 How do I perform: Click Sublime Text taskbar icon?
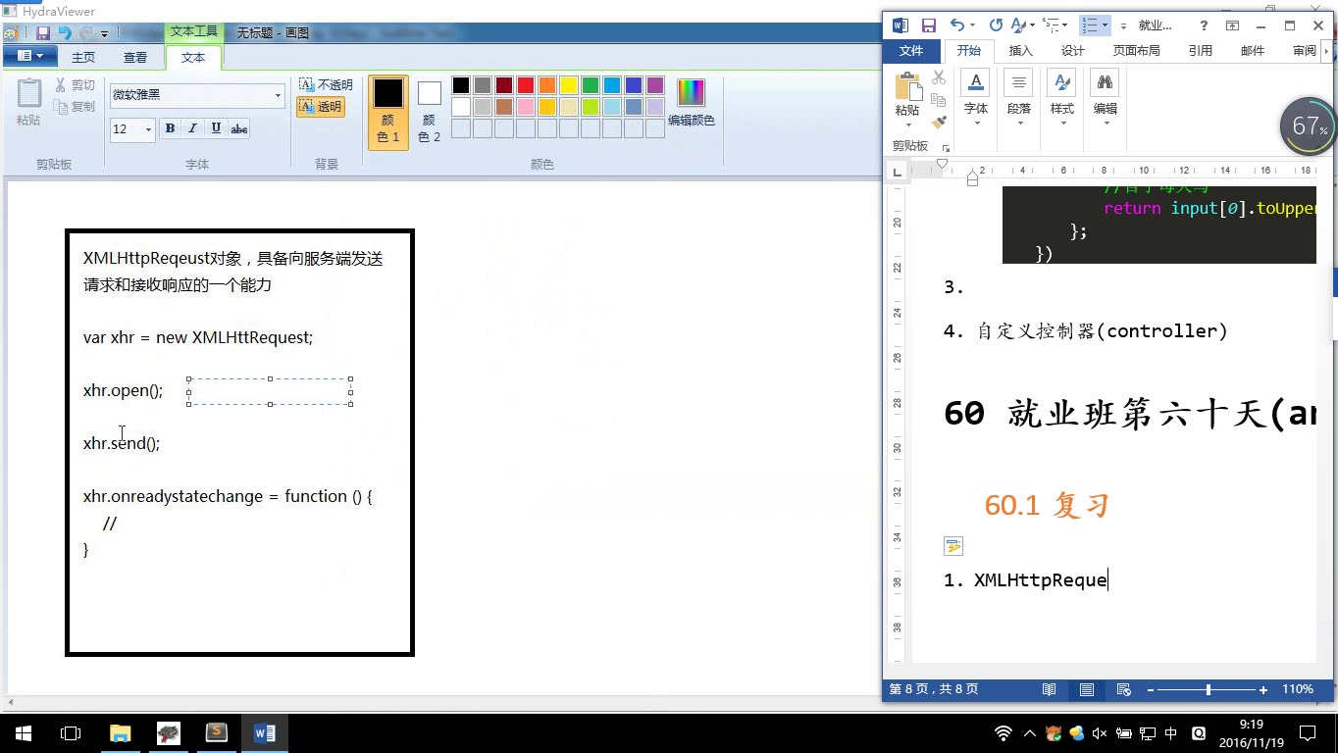(216, 732)
